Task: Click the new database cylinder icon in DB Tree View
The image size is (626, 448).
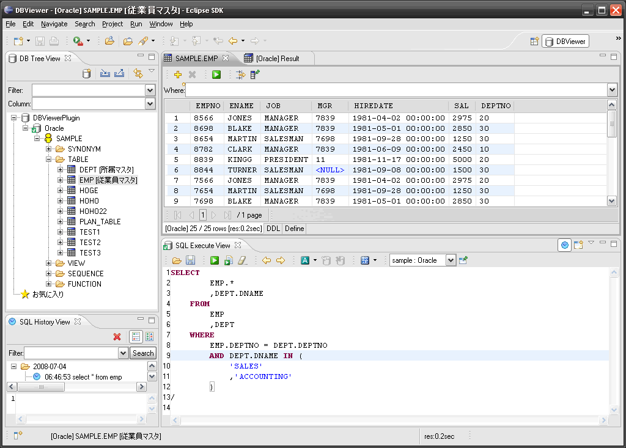Action: [87, 74]
